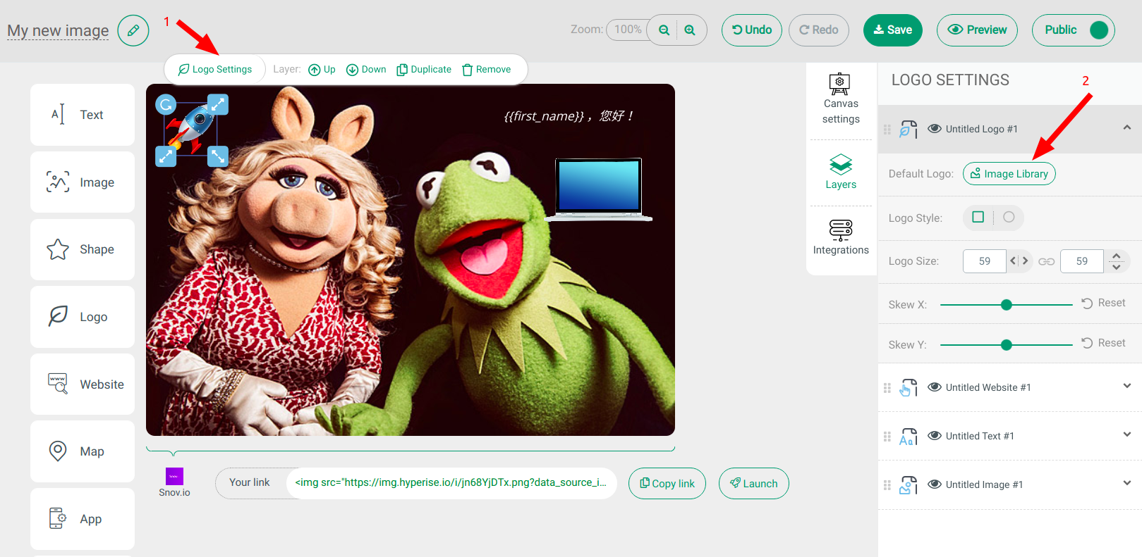Zoom in with the plus magnifier
Viewport: 1142px width, 557px height.
tap(690, 30)
